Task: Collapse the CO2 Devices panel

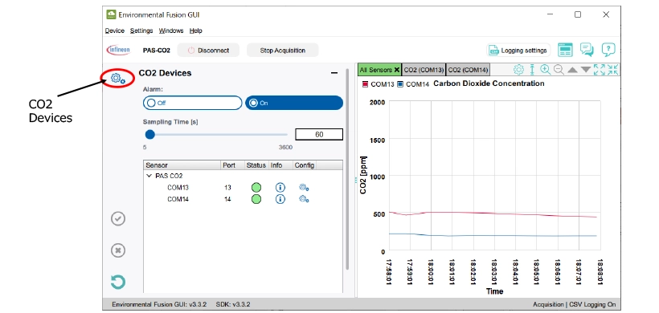Action: point(334,73)
